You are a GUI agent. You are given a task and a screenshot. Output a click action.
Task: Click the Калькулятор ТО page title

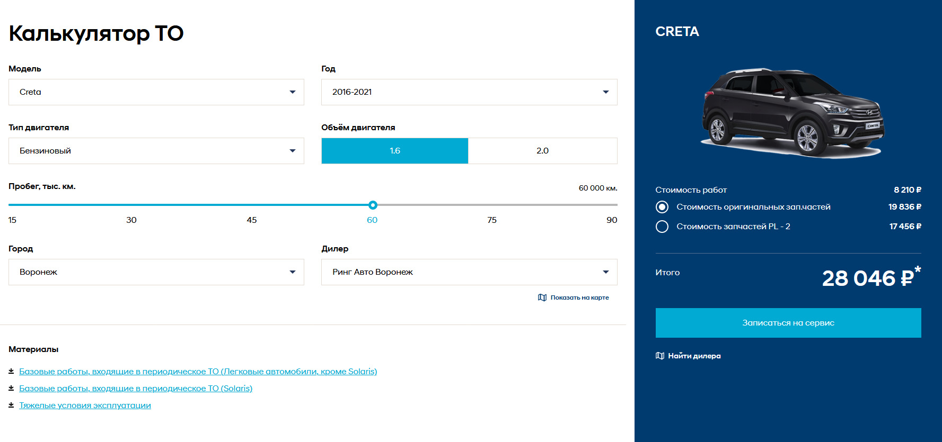[96, 33]
